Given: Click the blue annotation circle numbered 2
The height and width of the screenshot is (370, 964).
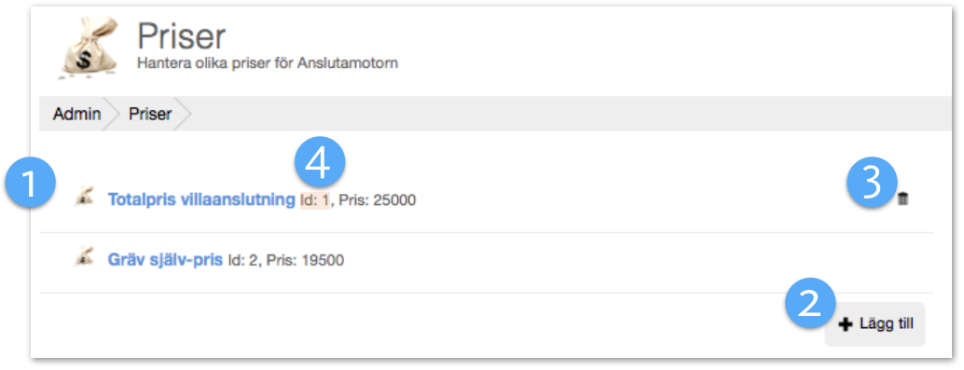Looking at the screenshot, I should (x=810, y=304).
